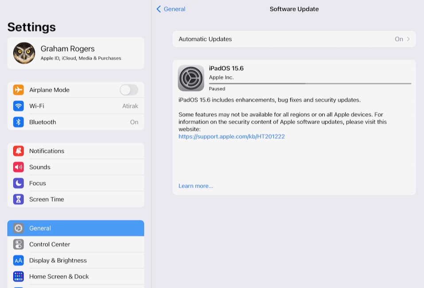Tap the 'Settings' sidebar heading
424x288 pixels.
(31, 27)
